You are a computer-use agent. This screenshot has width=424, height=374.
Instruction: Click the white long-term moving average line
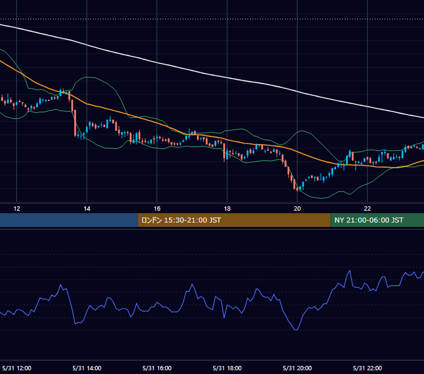[x=227, y=78]
